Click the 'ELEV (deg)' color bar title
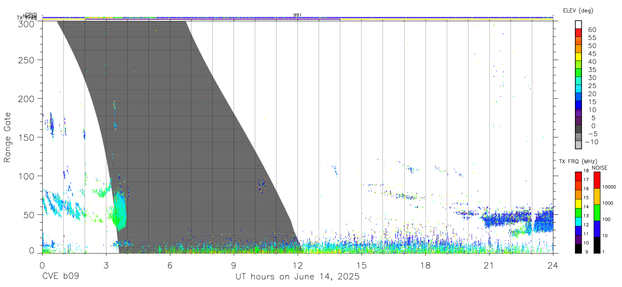Image resolution: width=622 pixels, height=287 pixels. tap(578, 11)
